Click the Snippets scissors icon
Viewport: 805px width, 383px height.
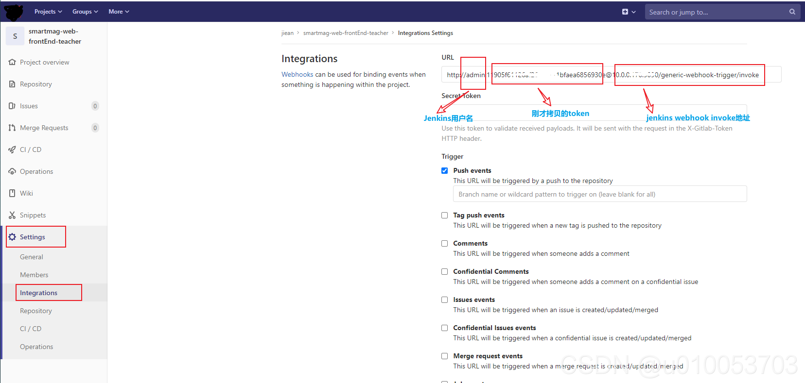click(12, 215)
